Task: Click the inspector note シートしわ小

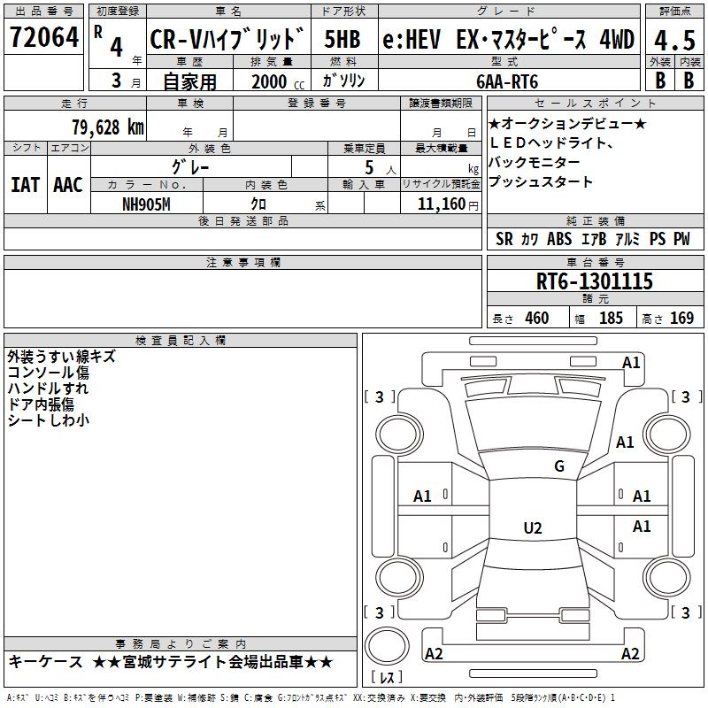Action: (x=49, y=419)
